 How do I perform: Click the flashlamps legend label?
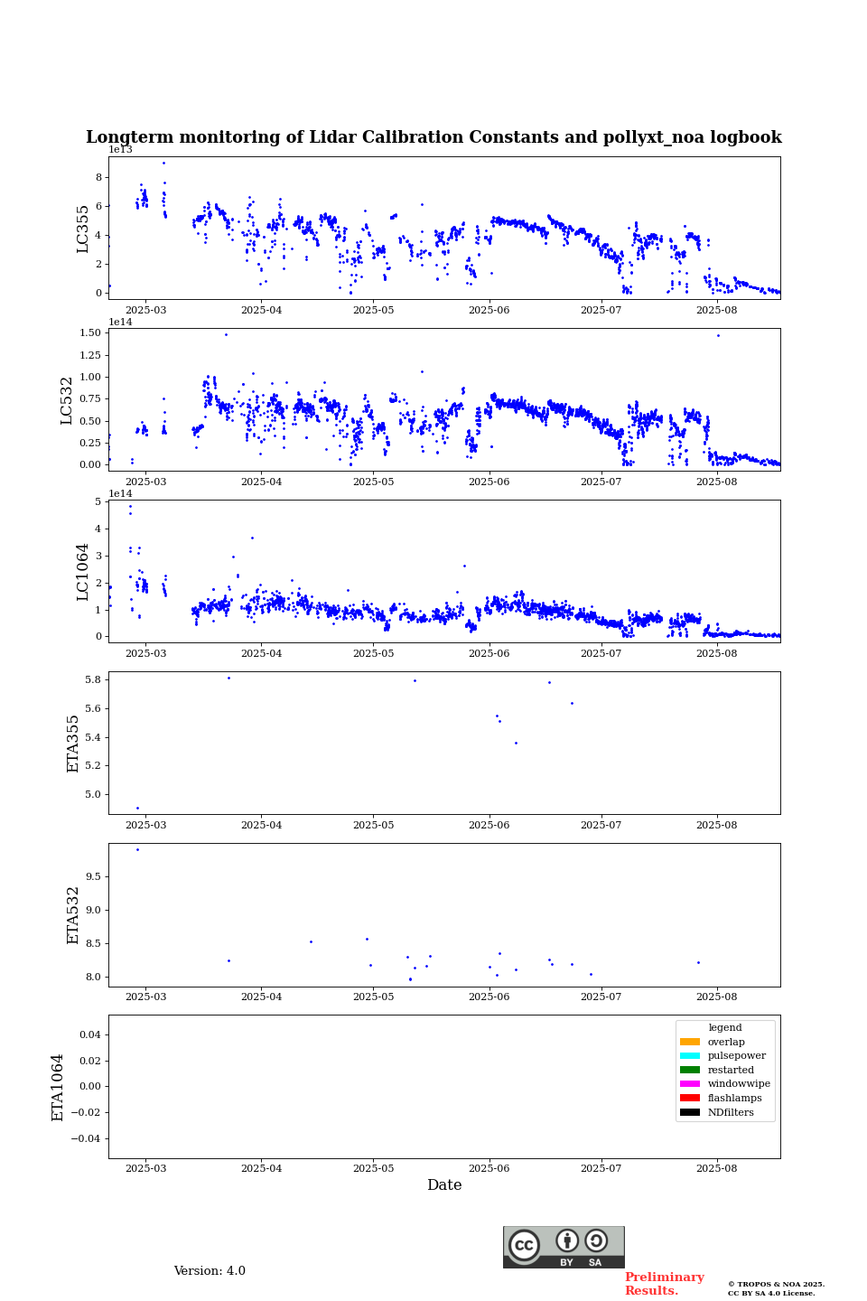point(735,1098)
